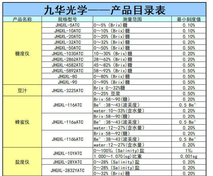Select the 最小刻度值 column header

(x=189, y=19)
